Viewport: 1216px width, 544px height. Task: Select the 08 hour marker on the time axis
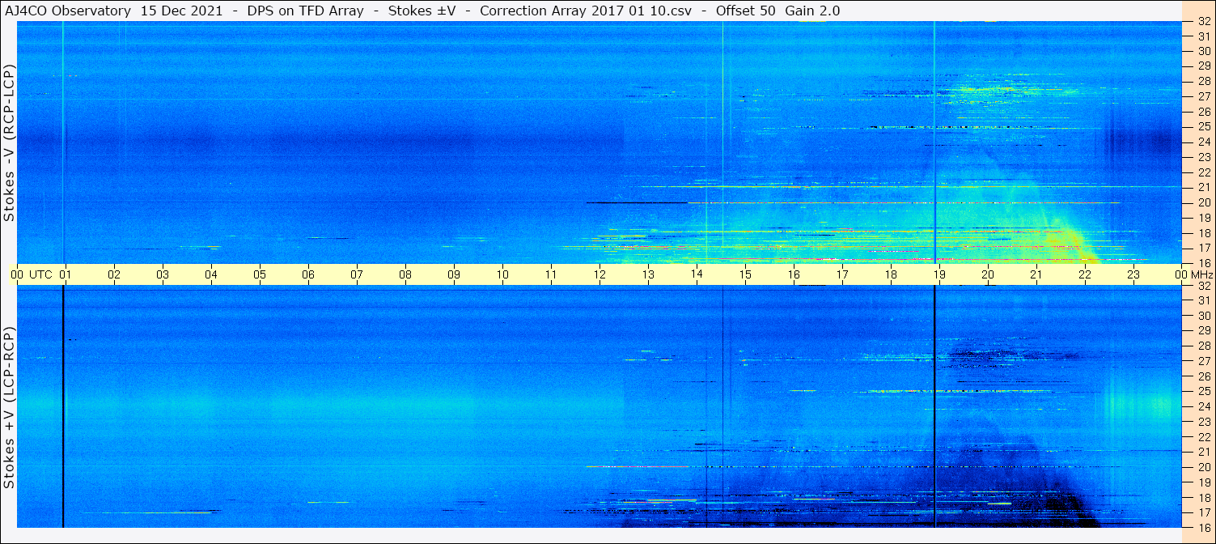pyautogui.click(x=405, y=274)
